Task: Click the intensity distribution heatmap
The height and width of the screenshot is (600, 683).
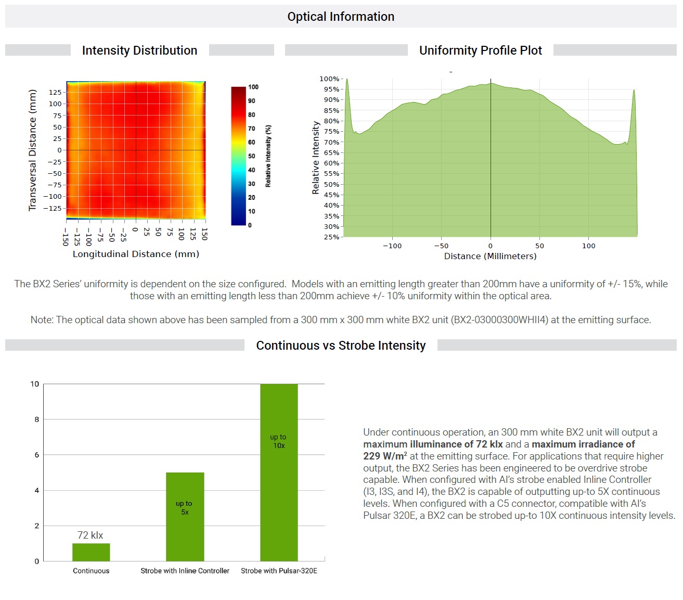Action: 136,150
